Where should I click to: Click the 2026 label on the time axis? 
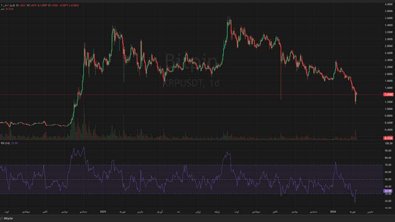click(x=334, y=211)
